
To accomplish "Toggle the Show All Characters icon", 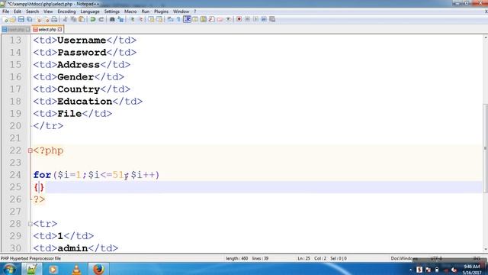I will (178, 19).
